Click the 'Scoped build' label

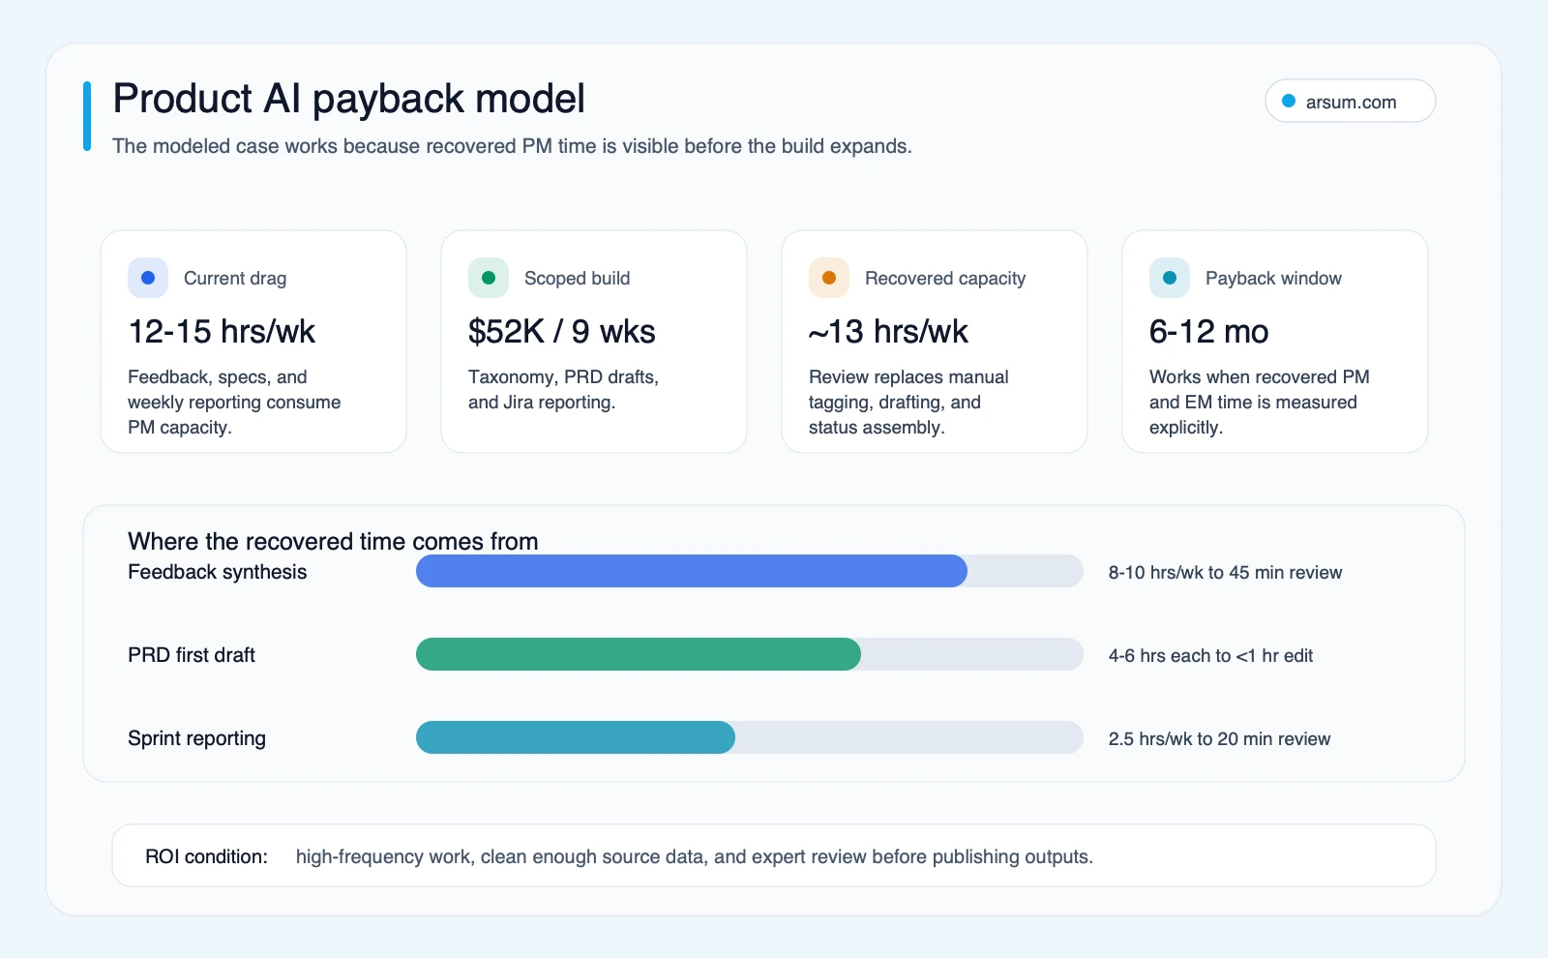[577, 279]
